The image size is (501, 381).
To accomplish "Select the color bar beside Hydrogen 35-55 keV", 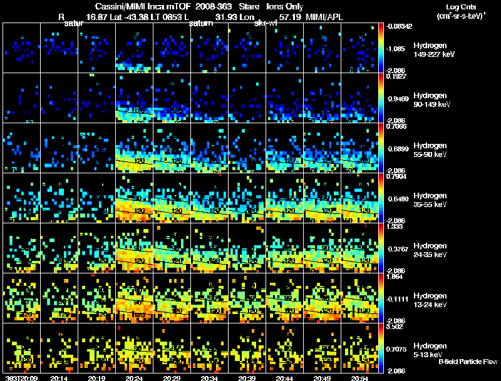I will [381, 198].
